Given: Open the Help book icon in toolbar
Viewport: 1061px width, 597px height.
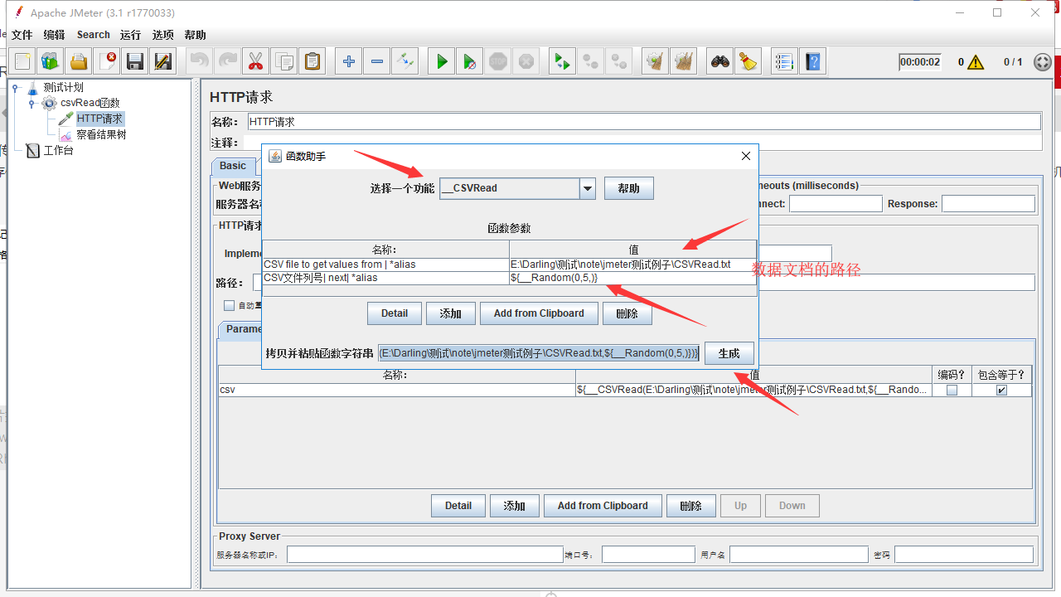Looking at the screenshot, I should point(813,61).
